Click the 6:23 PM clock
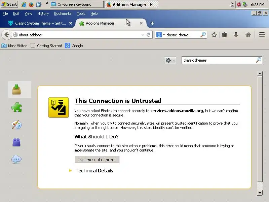The width and height of the screenshot is (269, 202). click(x=257, y=5)
